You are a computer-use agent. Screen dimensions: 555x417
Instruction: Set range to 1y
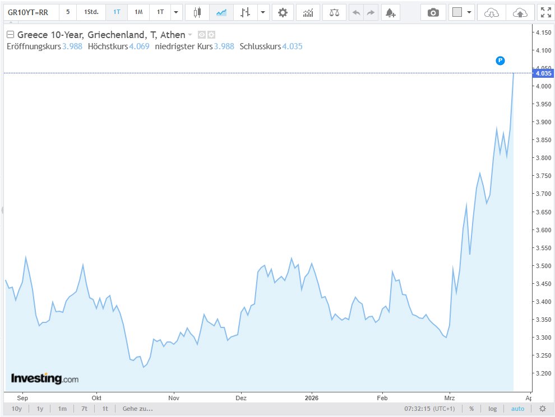[x=40, y=409]
